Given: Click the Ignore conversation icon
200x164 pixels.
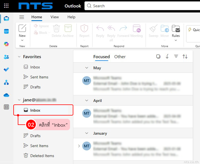Looking at the screenshot, I should 36,26.
